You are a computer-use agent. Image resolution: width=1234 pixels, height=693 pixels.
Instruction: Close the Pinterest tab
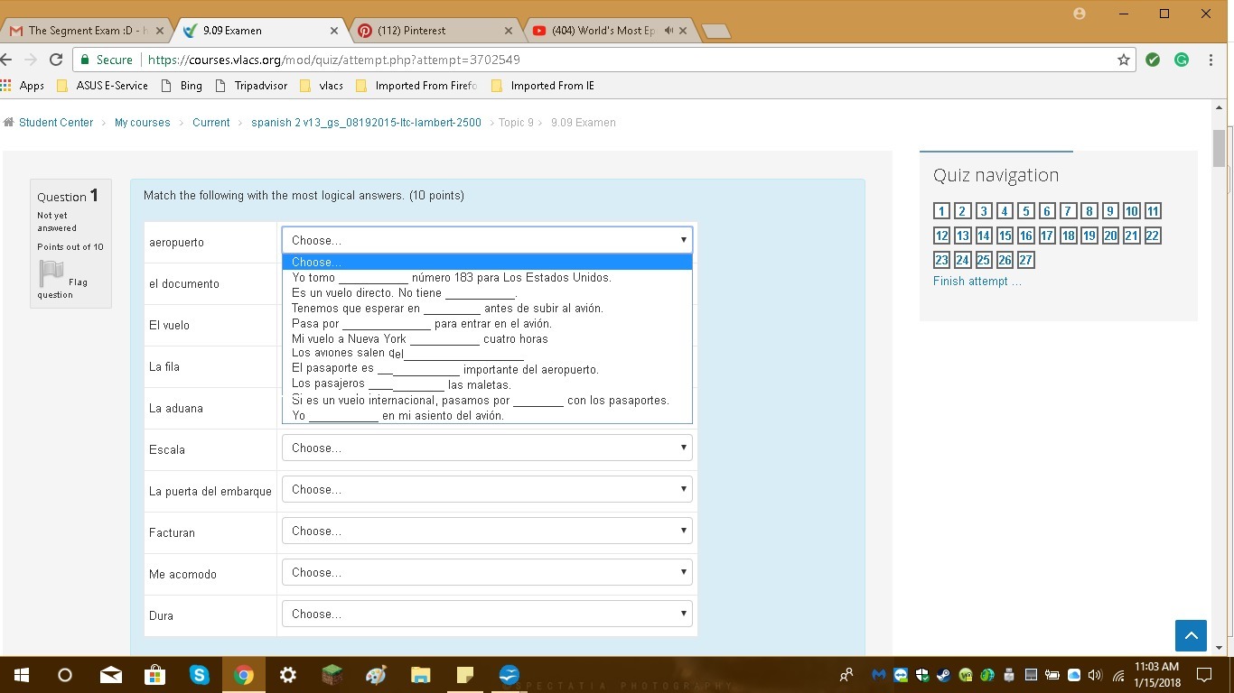click(508, 30)
